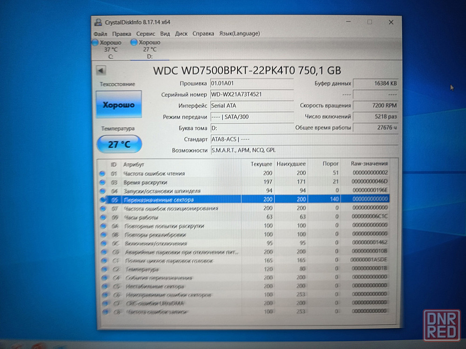Click status circle for C7 CRC-ошибки UltraDMA
The image size is (466, 349).
pyautogui.click(x=105, y=303)
